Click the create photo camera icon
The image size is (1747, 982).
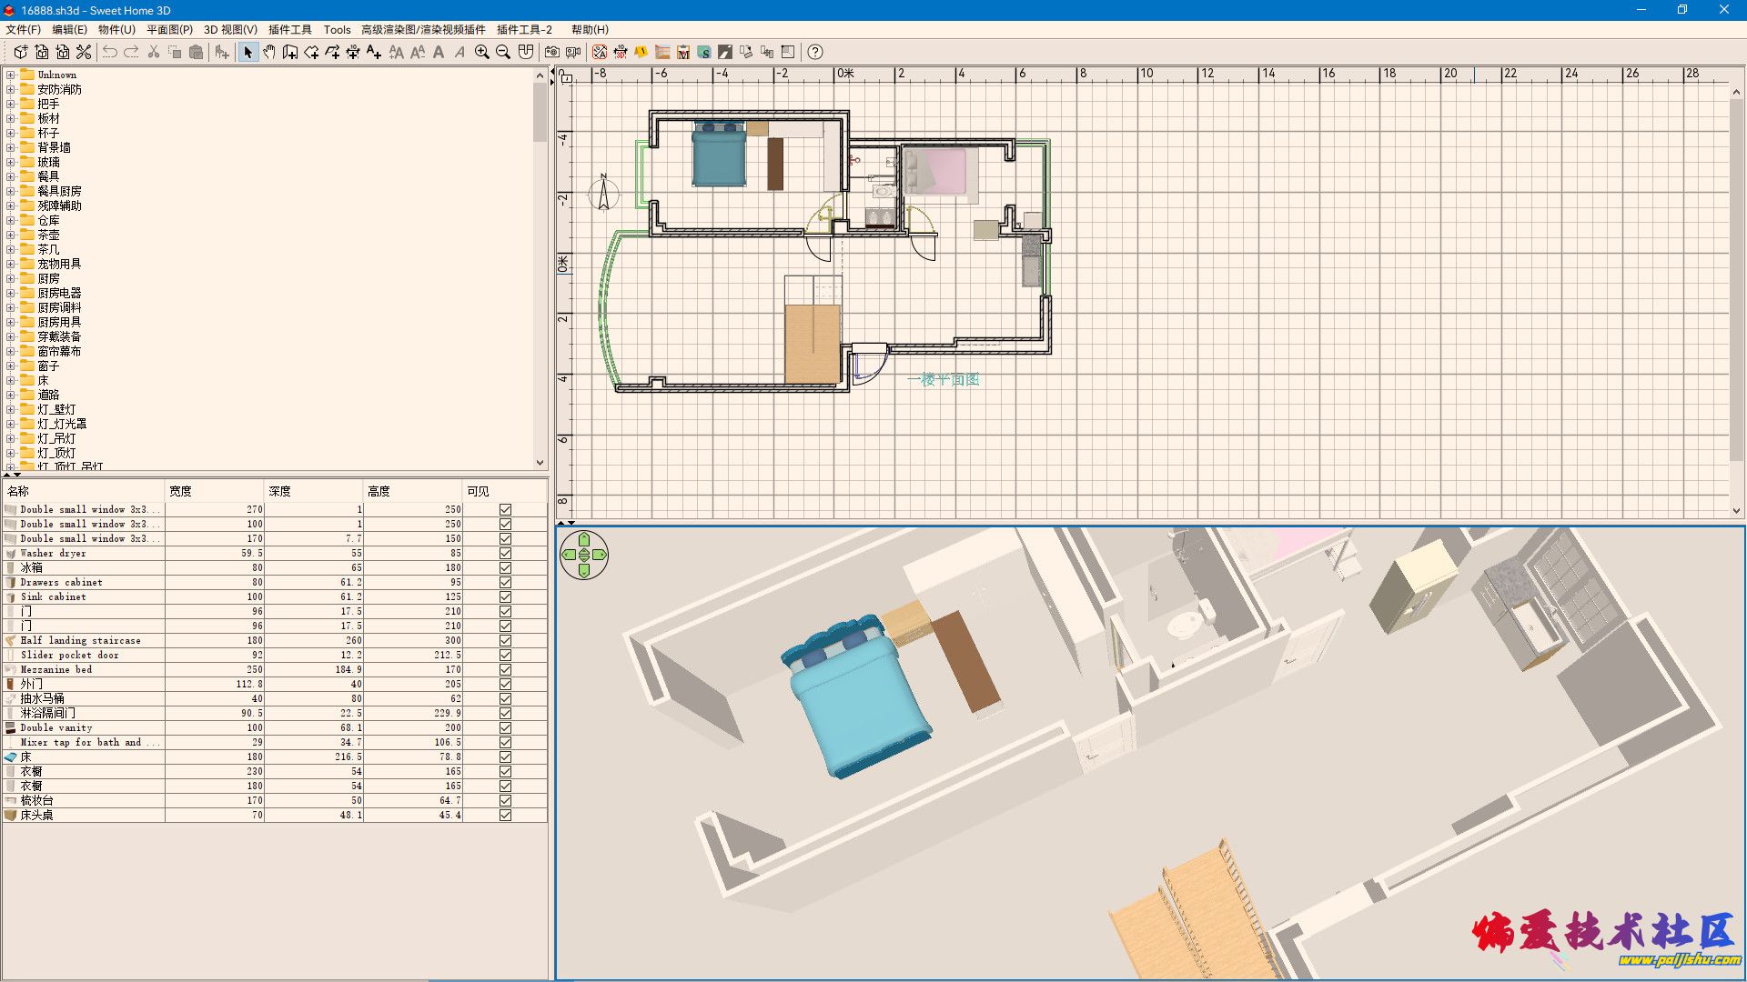(552, 52)
